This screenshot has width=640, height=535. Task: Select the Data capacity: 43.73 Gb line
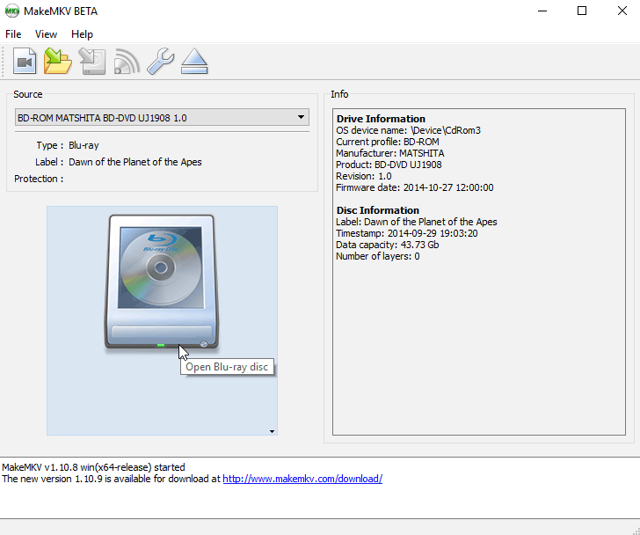388,245
